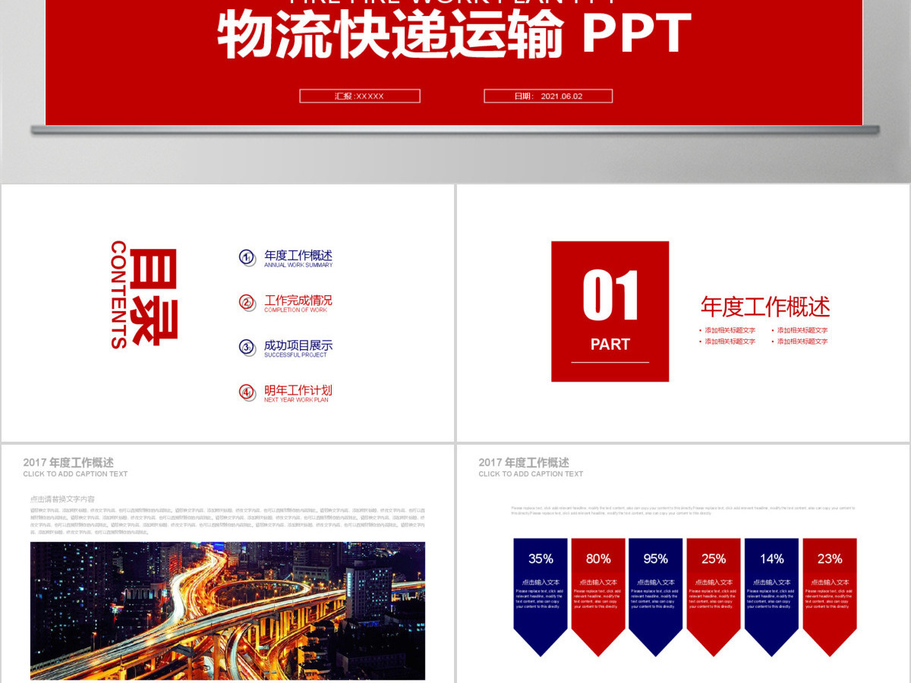Click SUCCESSFUL PROJECT subtitle

coord(295,354)
